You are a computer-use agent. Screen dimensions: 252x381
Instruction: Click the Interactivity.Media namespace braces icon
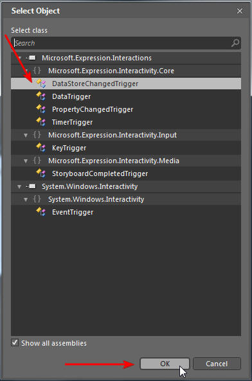pos(37,161)
